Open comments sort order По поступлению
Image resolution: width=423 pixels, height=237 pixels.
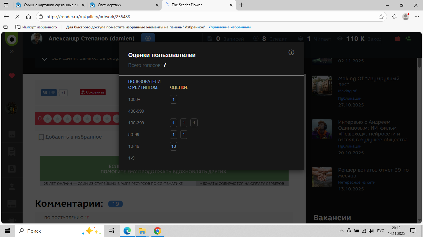pos(67,218)
